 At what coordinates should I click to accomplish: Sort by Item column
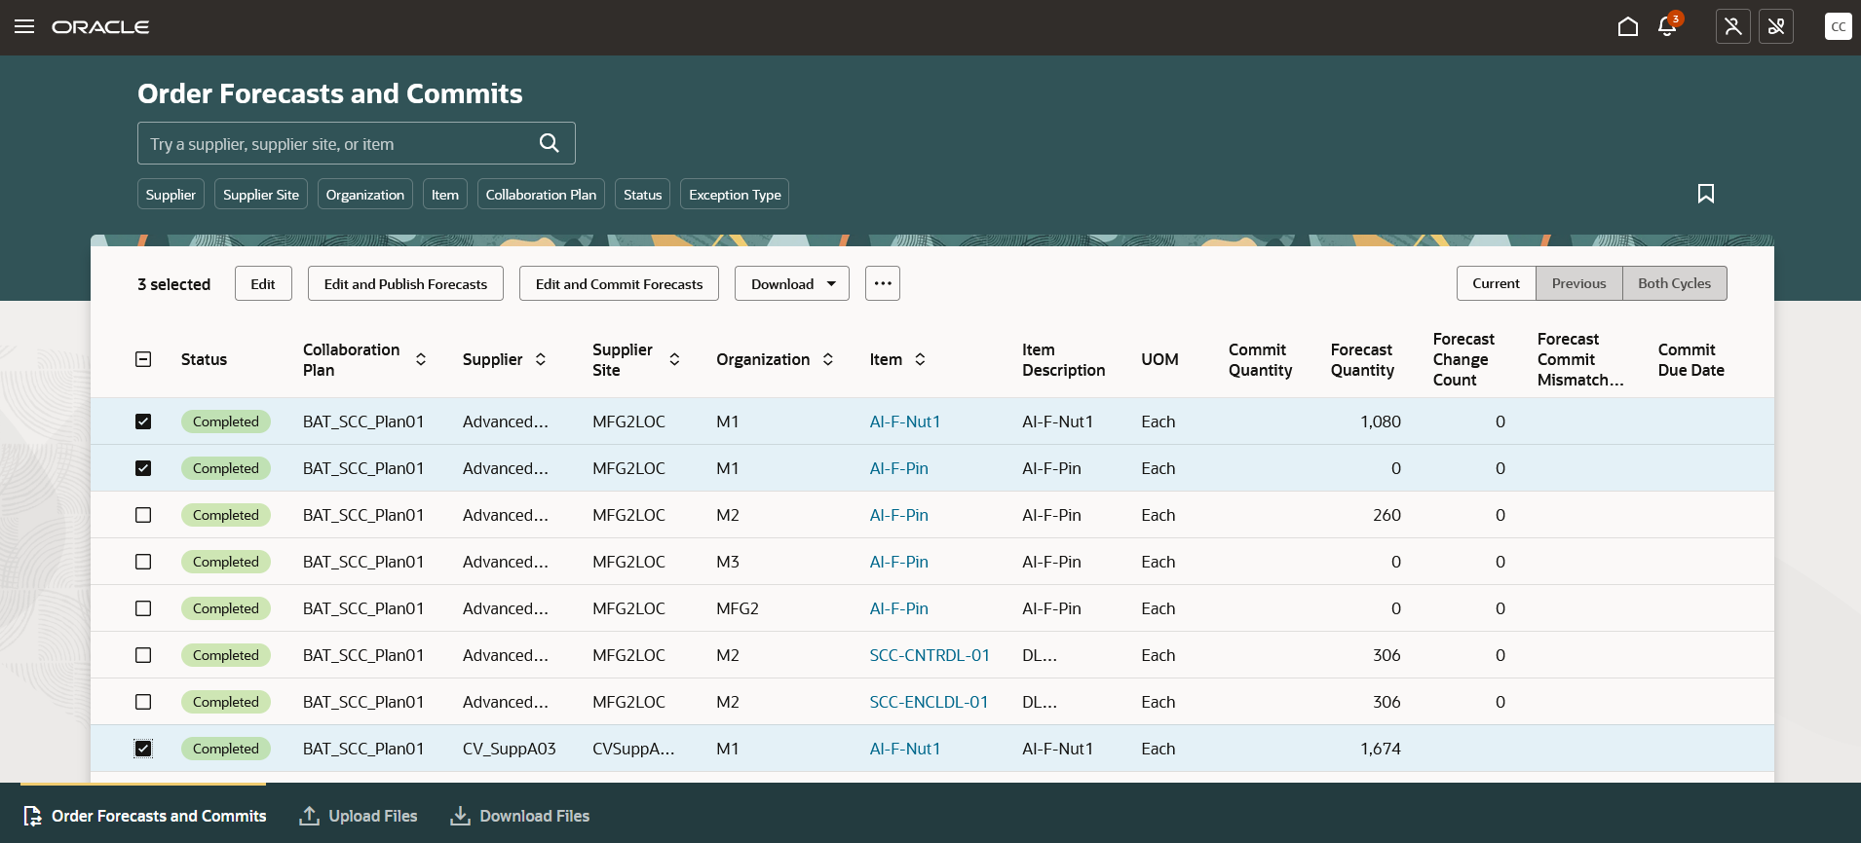[920, 359]
